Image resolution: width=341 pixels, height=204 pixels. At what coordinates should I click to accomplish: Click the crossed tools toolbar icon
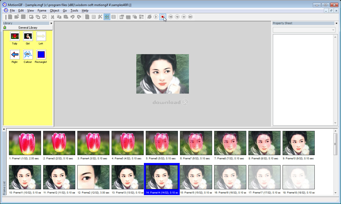pyautogui.click(x=100, y=17)
